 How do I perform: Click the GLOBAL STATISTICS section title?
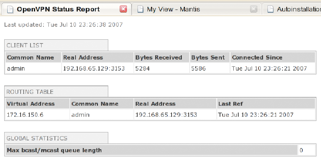tap(37, 138)
